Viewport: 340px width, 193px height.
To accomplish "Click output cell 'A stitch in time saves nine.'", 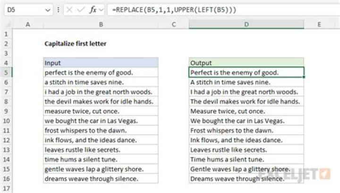I will point(246,82).
